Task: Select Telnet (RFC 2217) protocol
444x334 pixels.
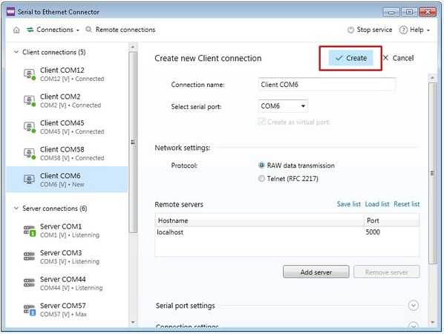Action: (x=261, y=179)
